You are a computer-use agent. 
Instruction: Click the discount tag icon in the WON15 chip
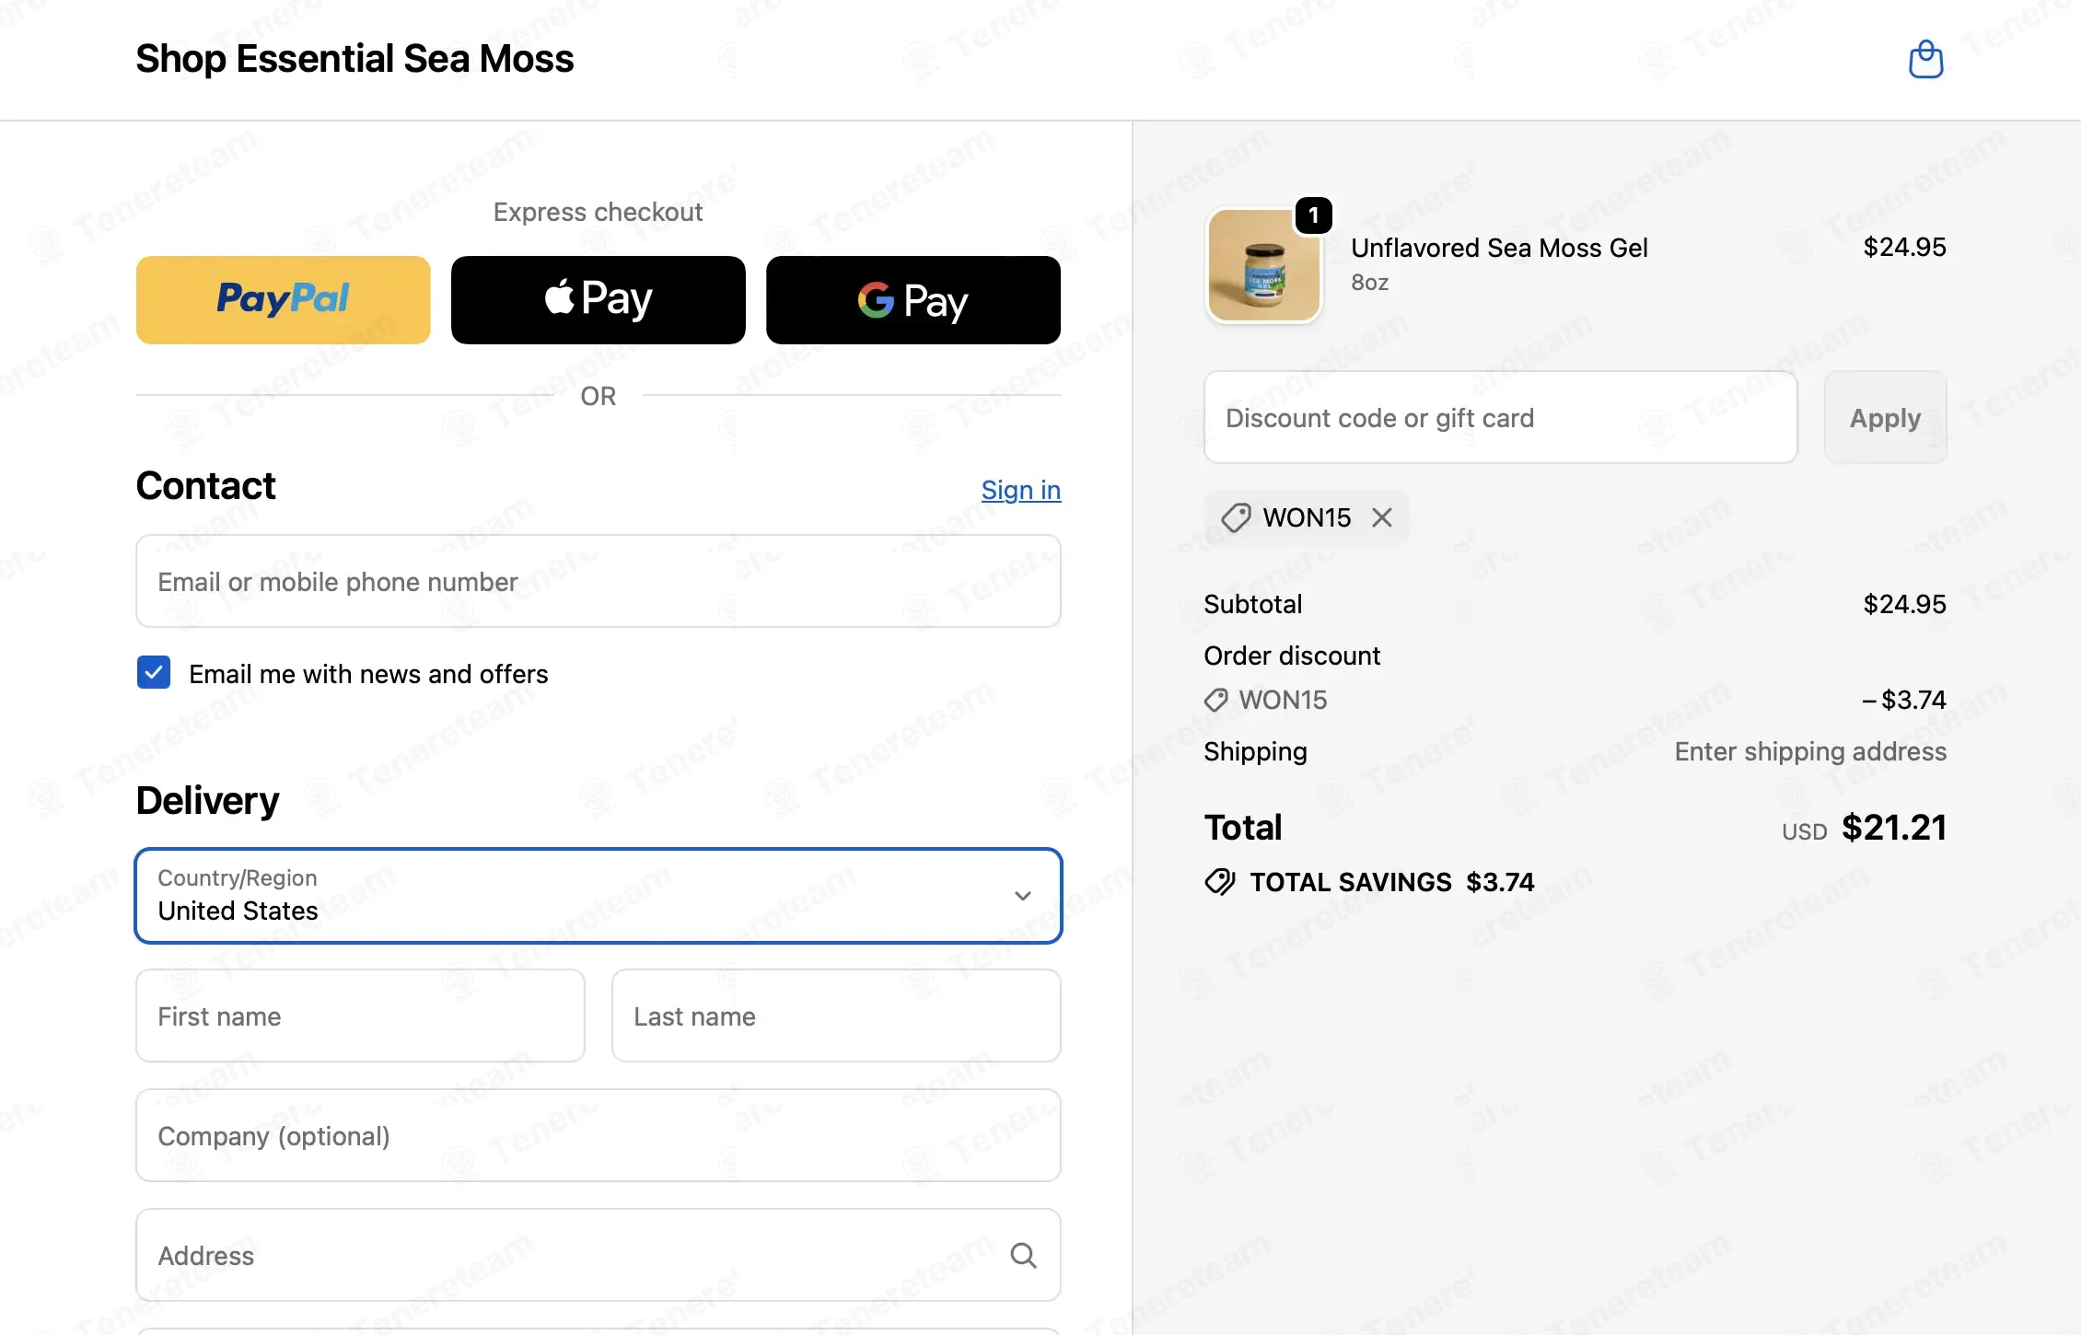point(1236,517)
